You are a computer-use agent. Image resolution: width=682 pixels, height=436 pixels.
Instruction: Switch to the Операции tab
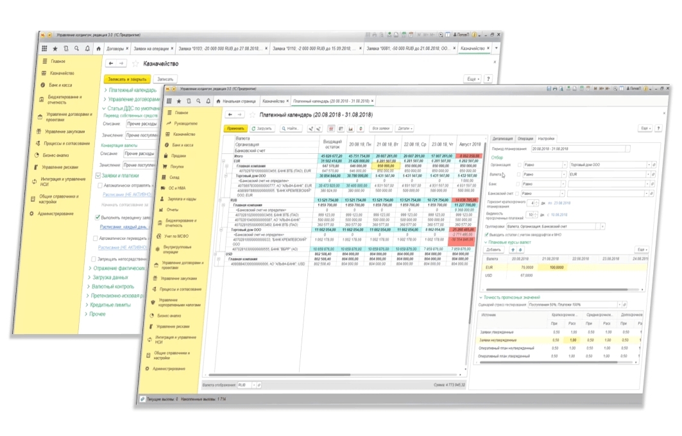click(x=525, y=138)
